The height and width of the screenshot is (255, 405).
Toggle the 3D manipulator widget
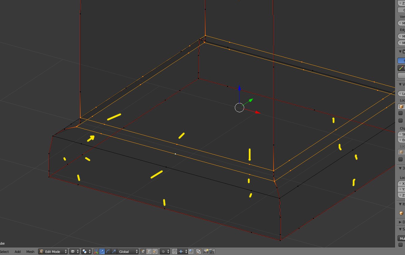[x=96, y=252]
